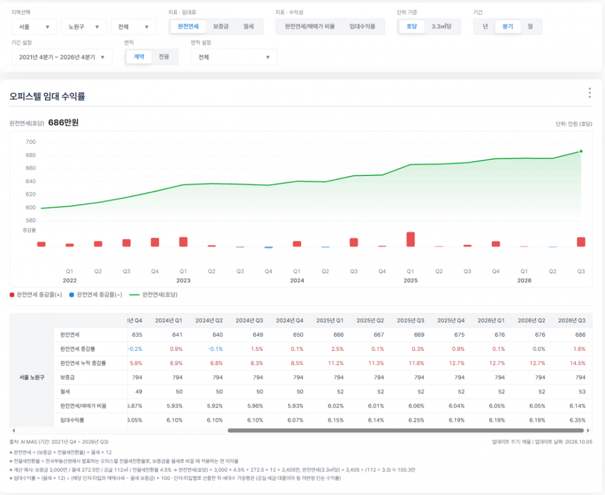Click the tallest red bar at 2025 Q1
605x495 pixels.
[x=410, y=239]
